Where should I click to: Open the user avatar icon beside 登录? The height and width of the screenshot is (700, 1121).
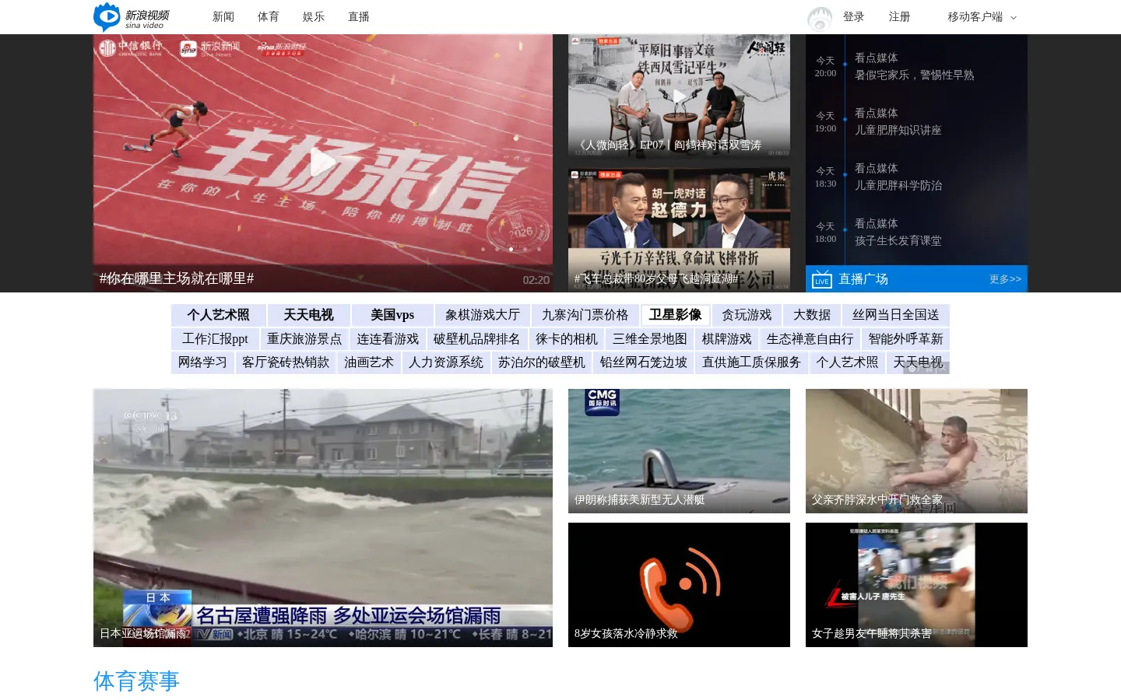pos(820,18)
